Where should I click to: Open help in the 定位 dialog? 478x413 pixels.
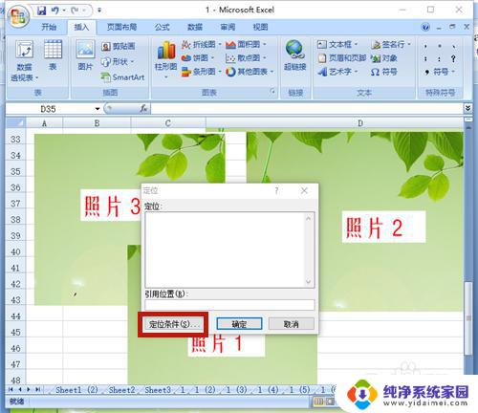(x=276, y=190)
